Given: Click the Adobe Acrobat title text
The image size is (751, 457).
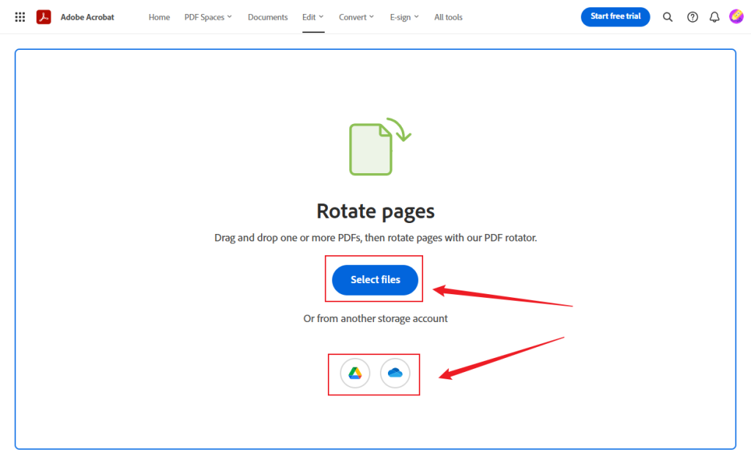Looking at the screenshot, I should 87,18.
